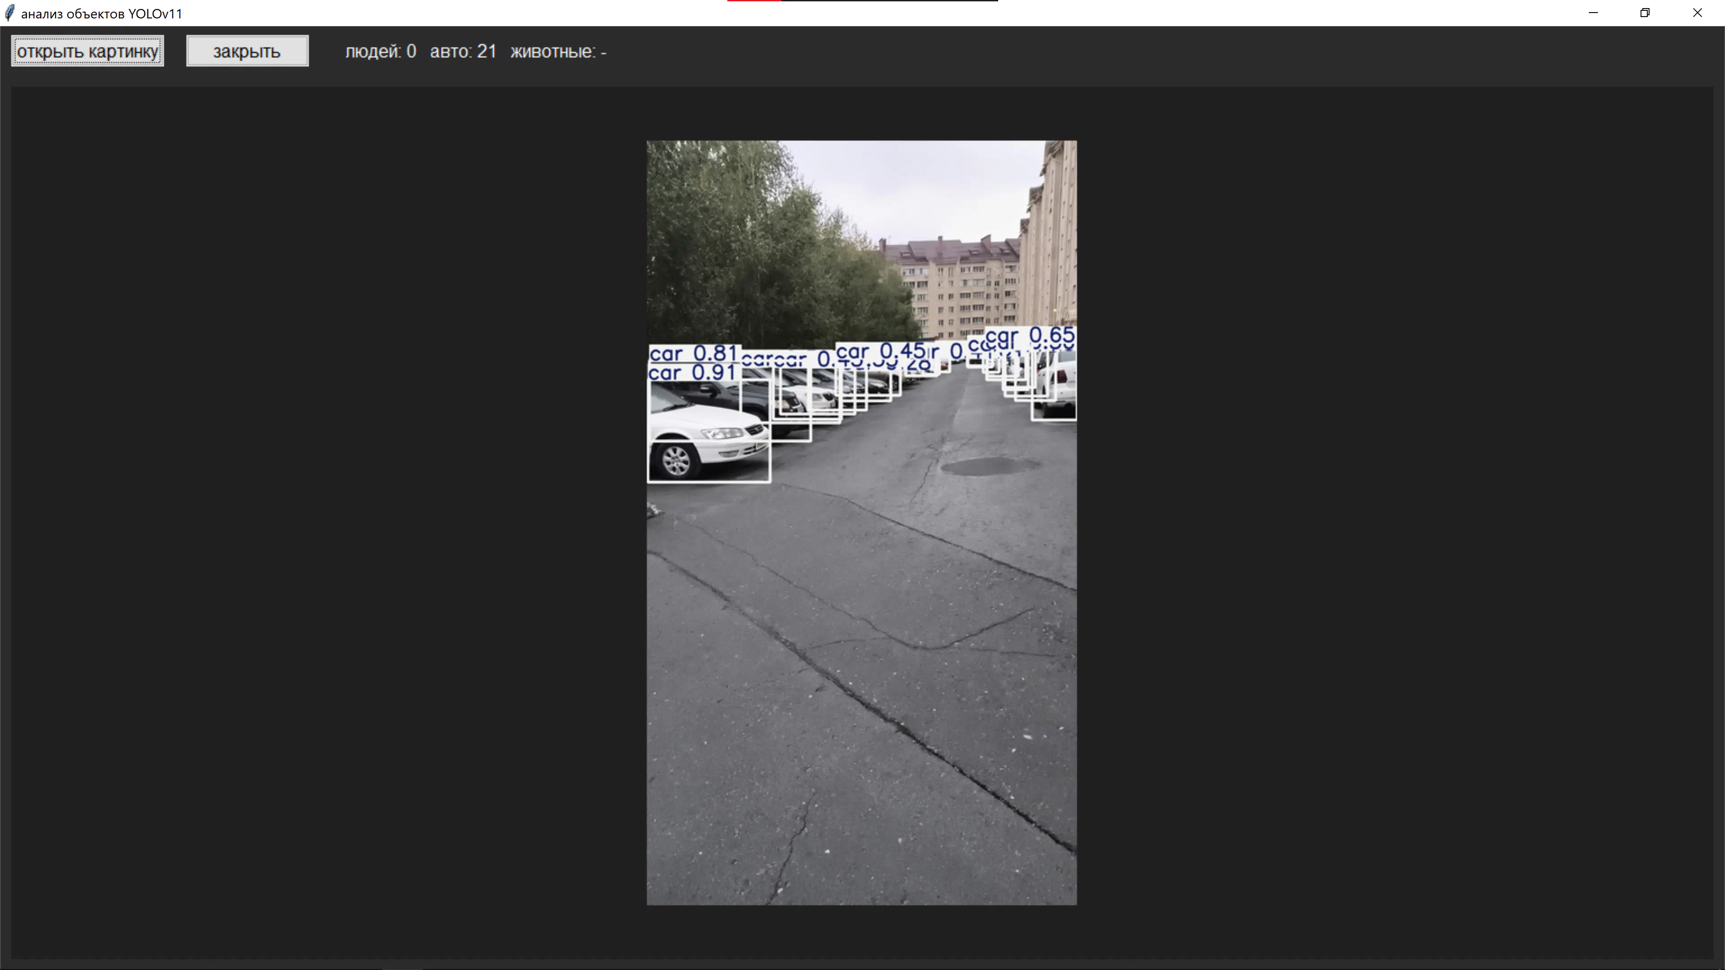Viewport: 1725px width, 970px height.
Task: Click the "car 0.91" detection label
Action: [x=692, y=373]
